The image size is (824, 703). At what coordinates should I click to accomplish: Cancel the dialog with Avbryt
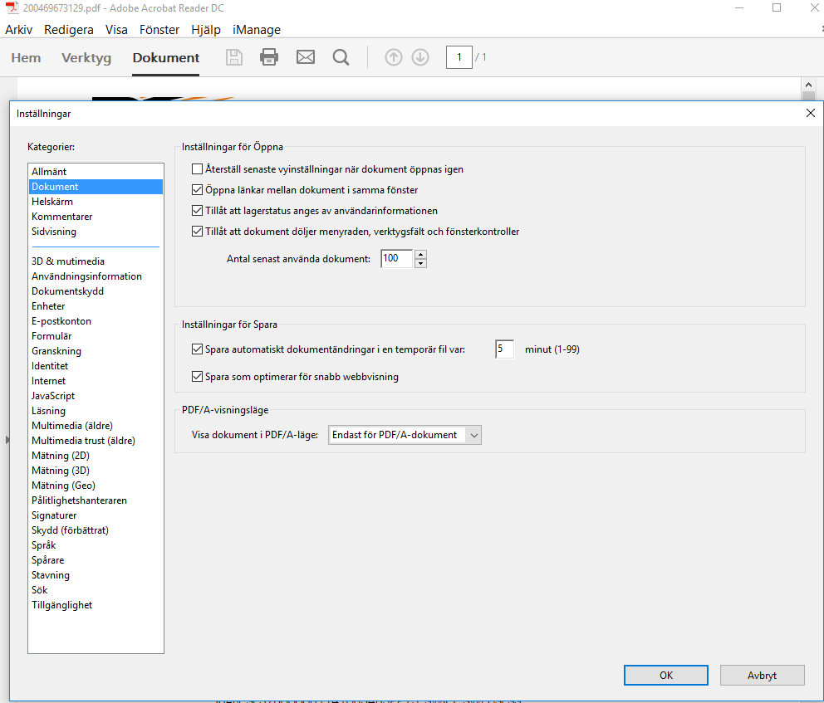[x=762, y=675]
